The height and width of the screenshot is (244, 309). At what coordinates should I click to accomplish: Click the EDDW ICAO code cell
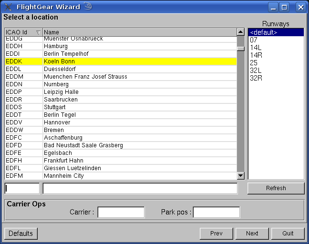point(24,130)
